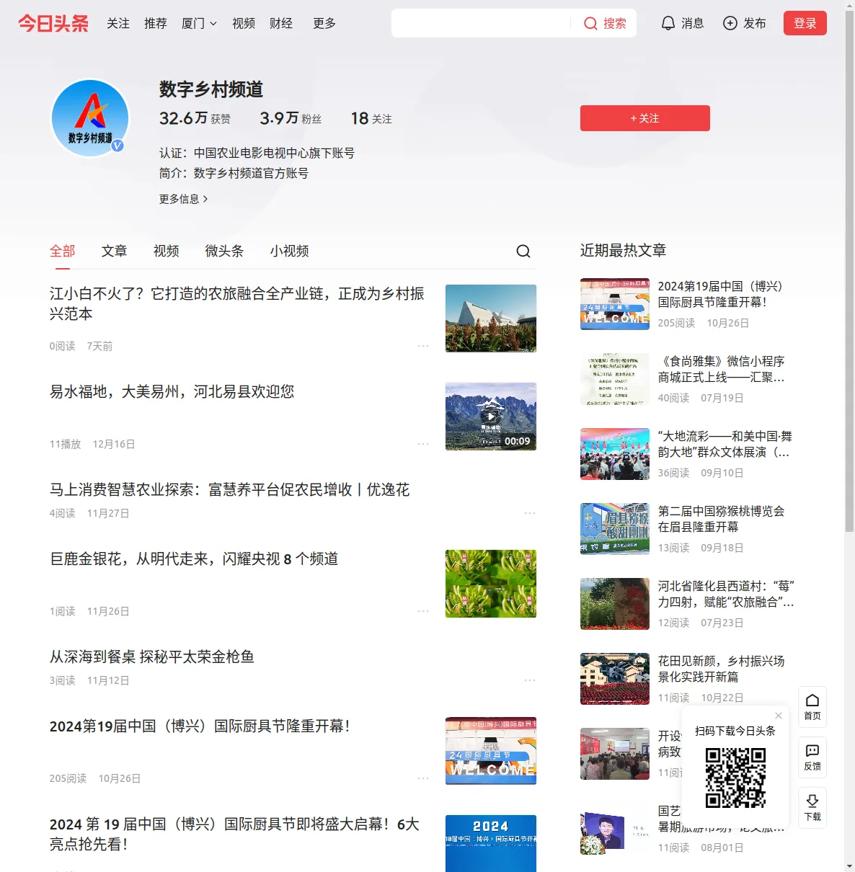Click the 数字乡村频道 avatar image
Viewport: 855px width, 872px height.
[90, 118]
